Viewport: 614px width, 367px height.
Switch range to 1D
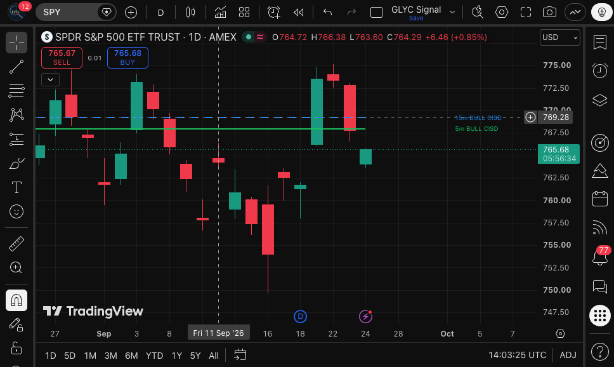point(51,356)
